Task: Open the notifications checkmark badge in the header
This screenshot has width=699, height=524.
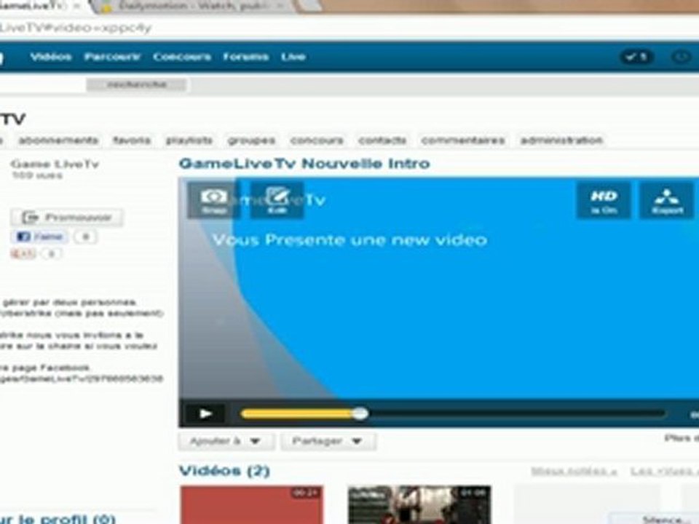Action: point(637,57)
